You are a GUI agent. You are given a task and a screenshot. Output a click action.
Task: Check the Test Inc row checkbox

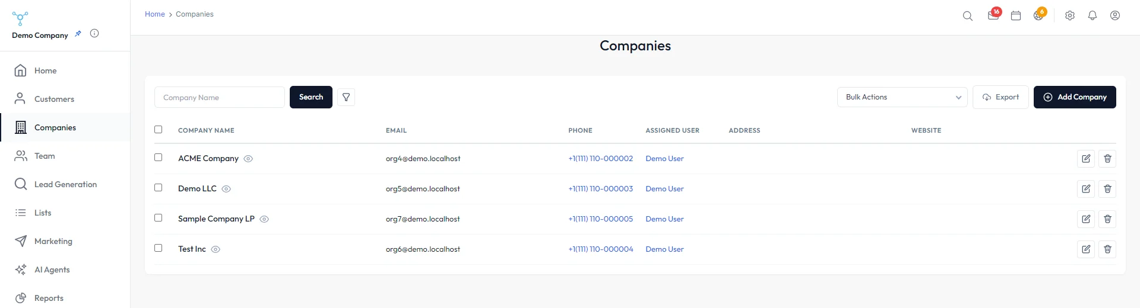click(x=158, y=248)
